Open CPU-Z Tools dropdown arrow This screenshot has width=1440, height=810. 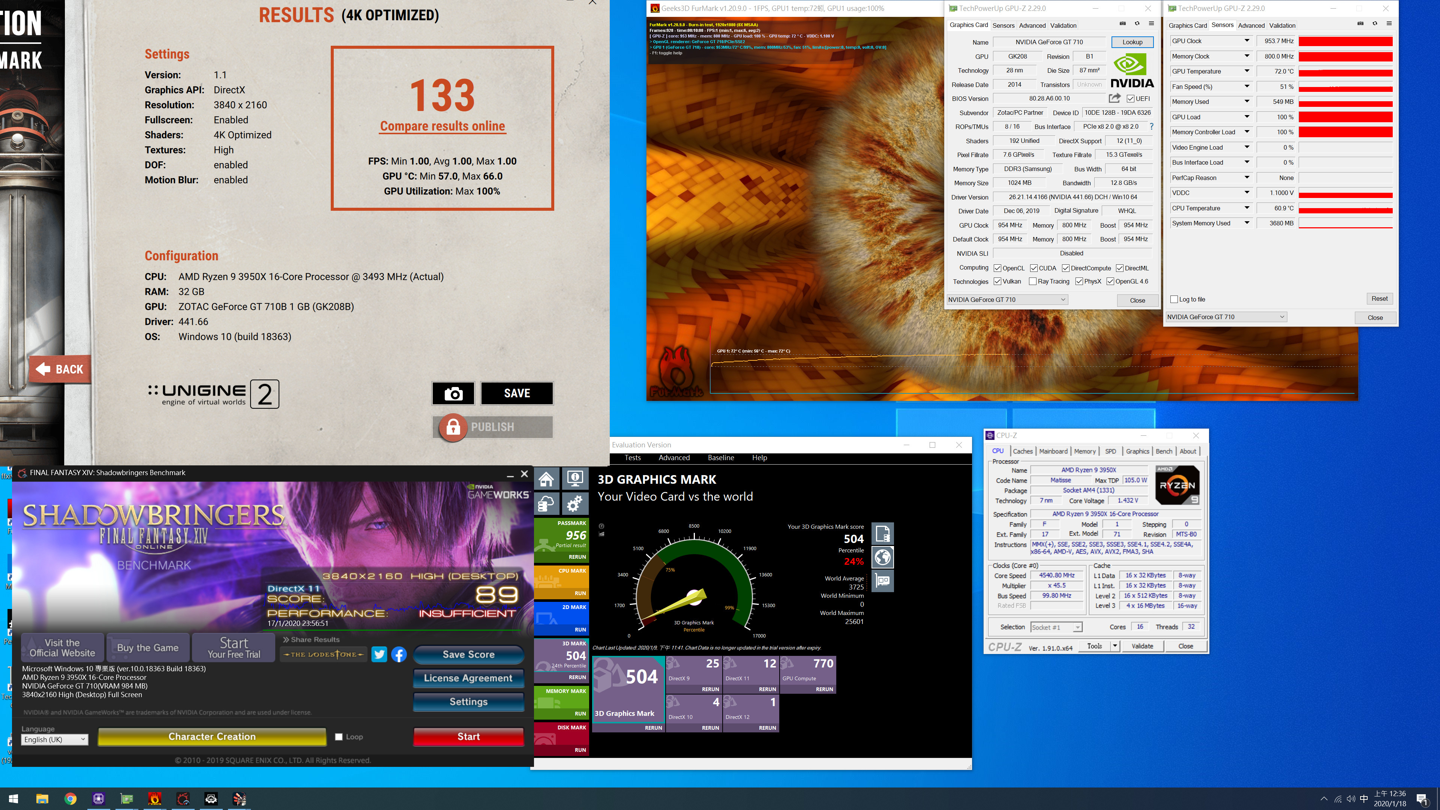[x=1114, y=646]
